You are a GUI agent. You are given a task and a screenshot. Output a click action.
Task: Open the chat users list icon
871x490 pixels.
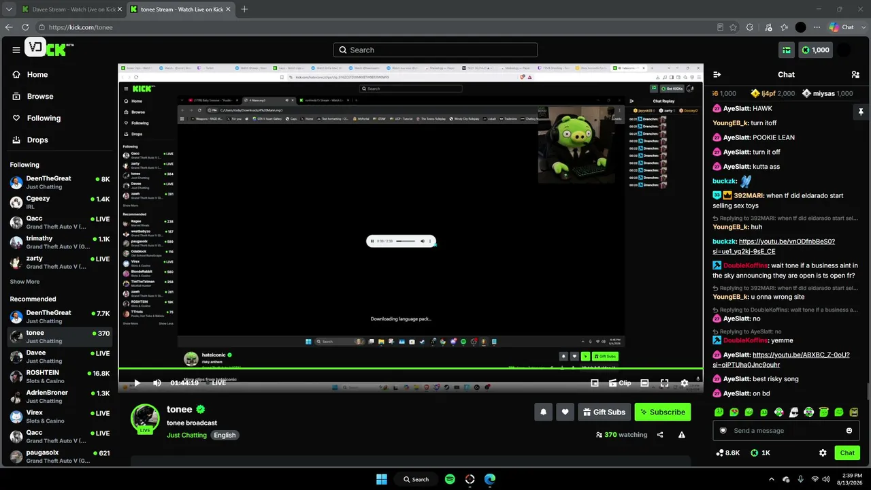[855, 75]
